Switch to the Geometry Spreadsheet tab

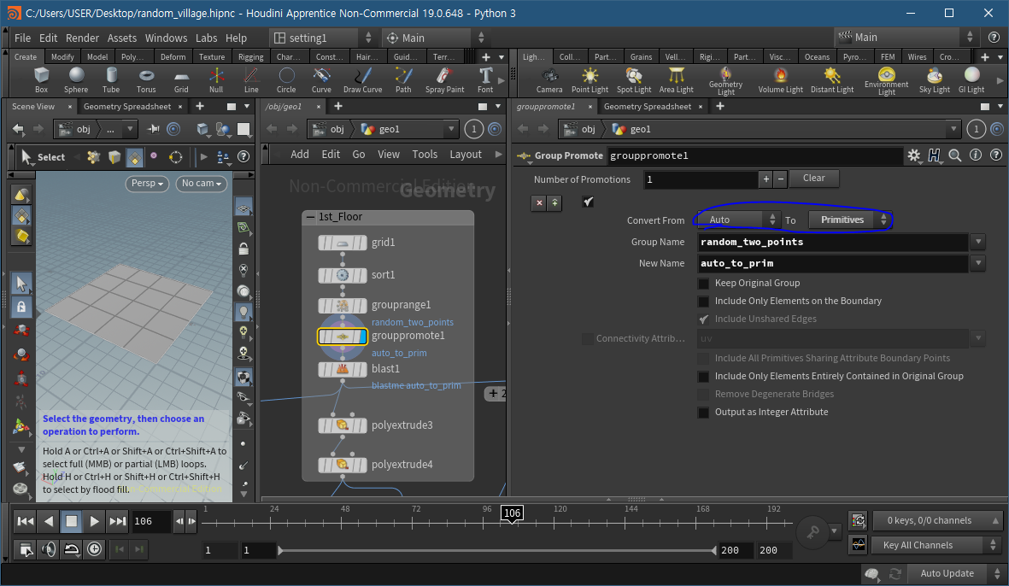click(x=126, y=107)
